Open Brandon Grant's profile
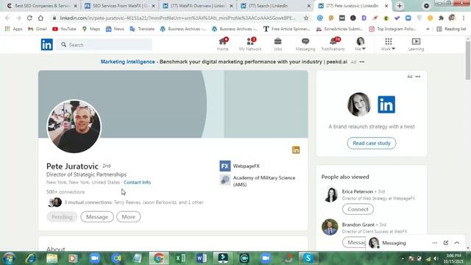471x265 pixels. click(x=358, y=225)
